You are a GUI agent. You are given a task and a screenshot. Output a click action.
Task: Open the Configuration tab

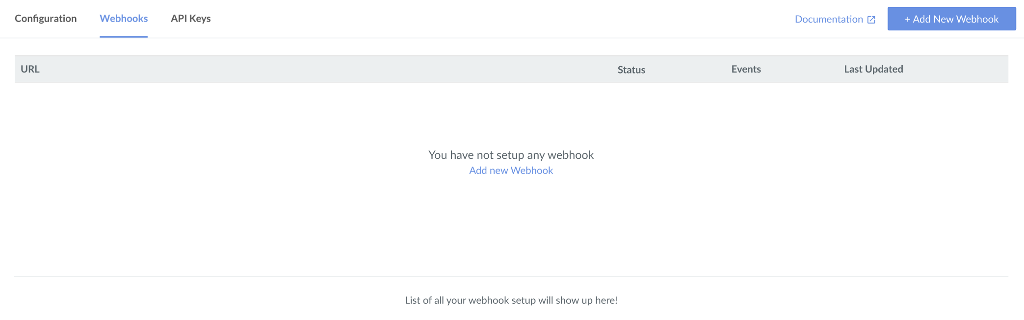(x=46, y=19)
